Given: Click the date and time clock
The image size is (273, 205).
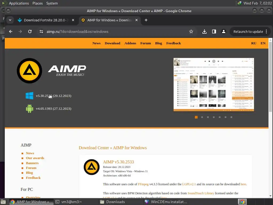Looking at the screenshot, I should (x=258, y=3).
